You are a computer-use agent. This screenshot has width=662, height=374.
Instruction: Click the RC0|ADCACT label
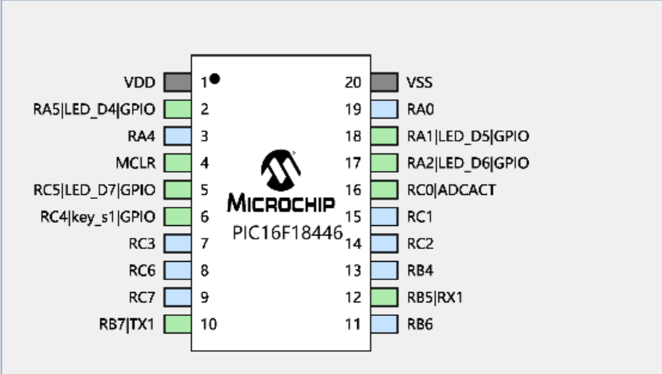[452, 190]
